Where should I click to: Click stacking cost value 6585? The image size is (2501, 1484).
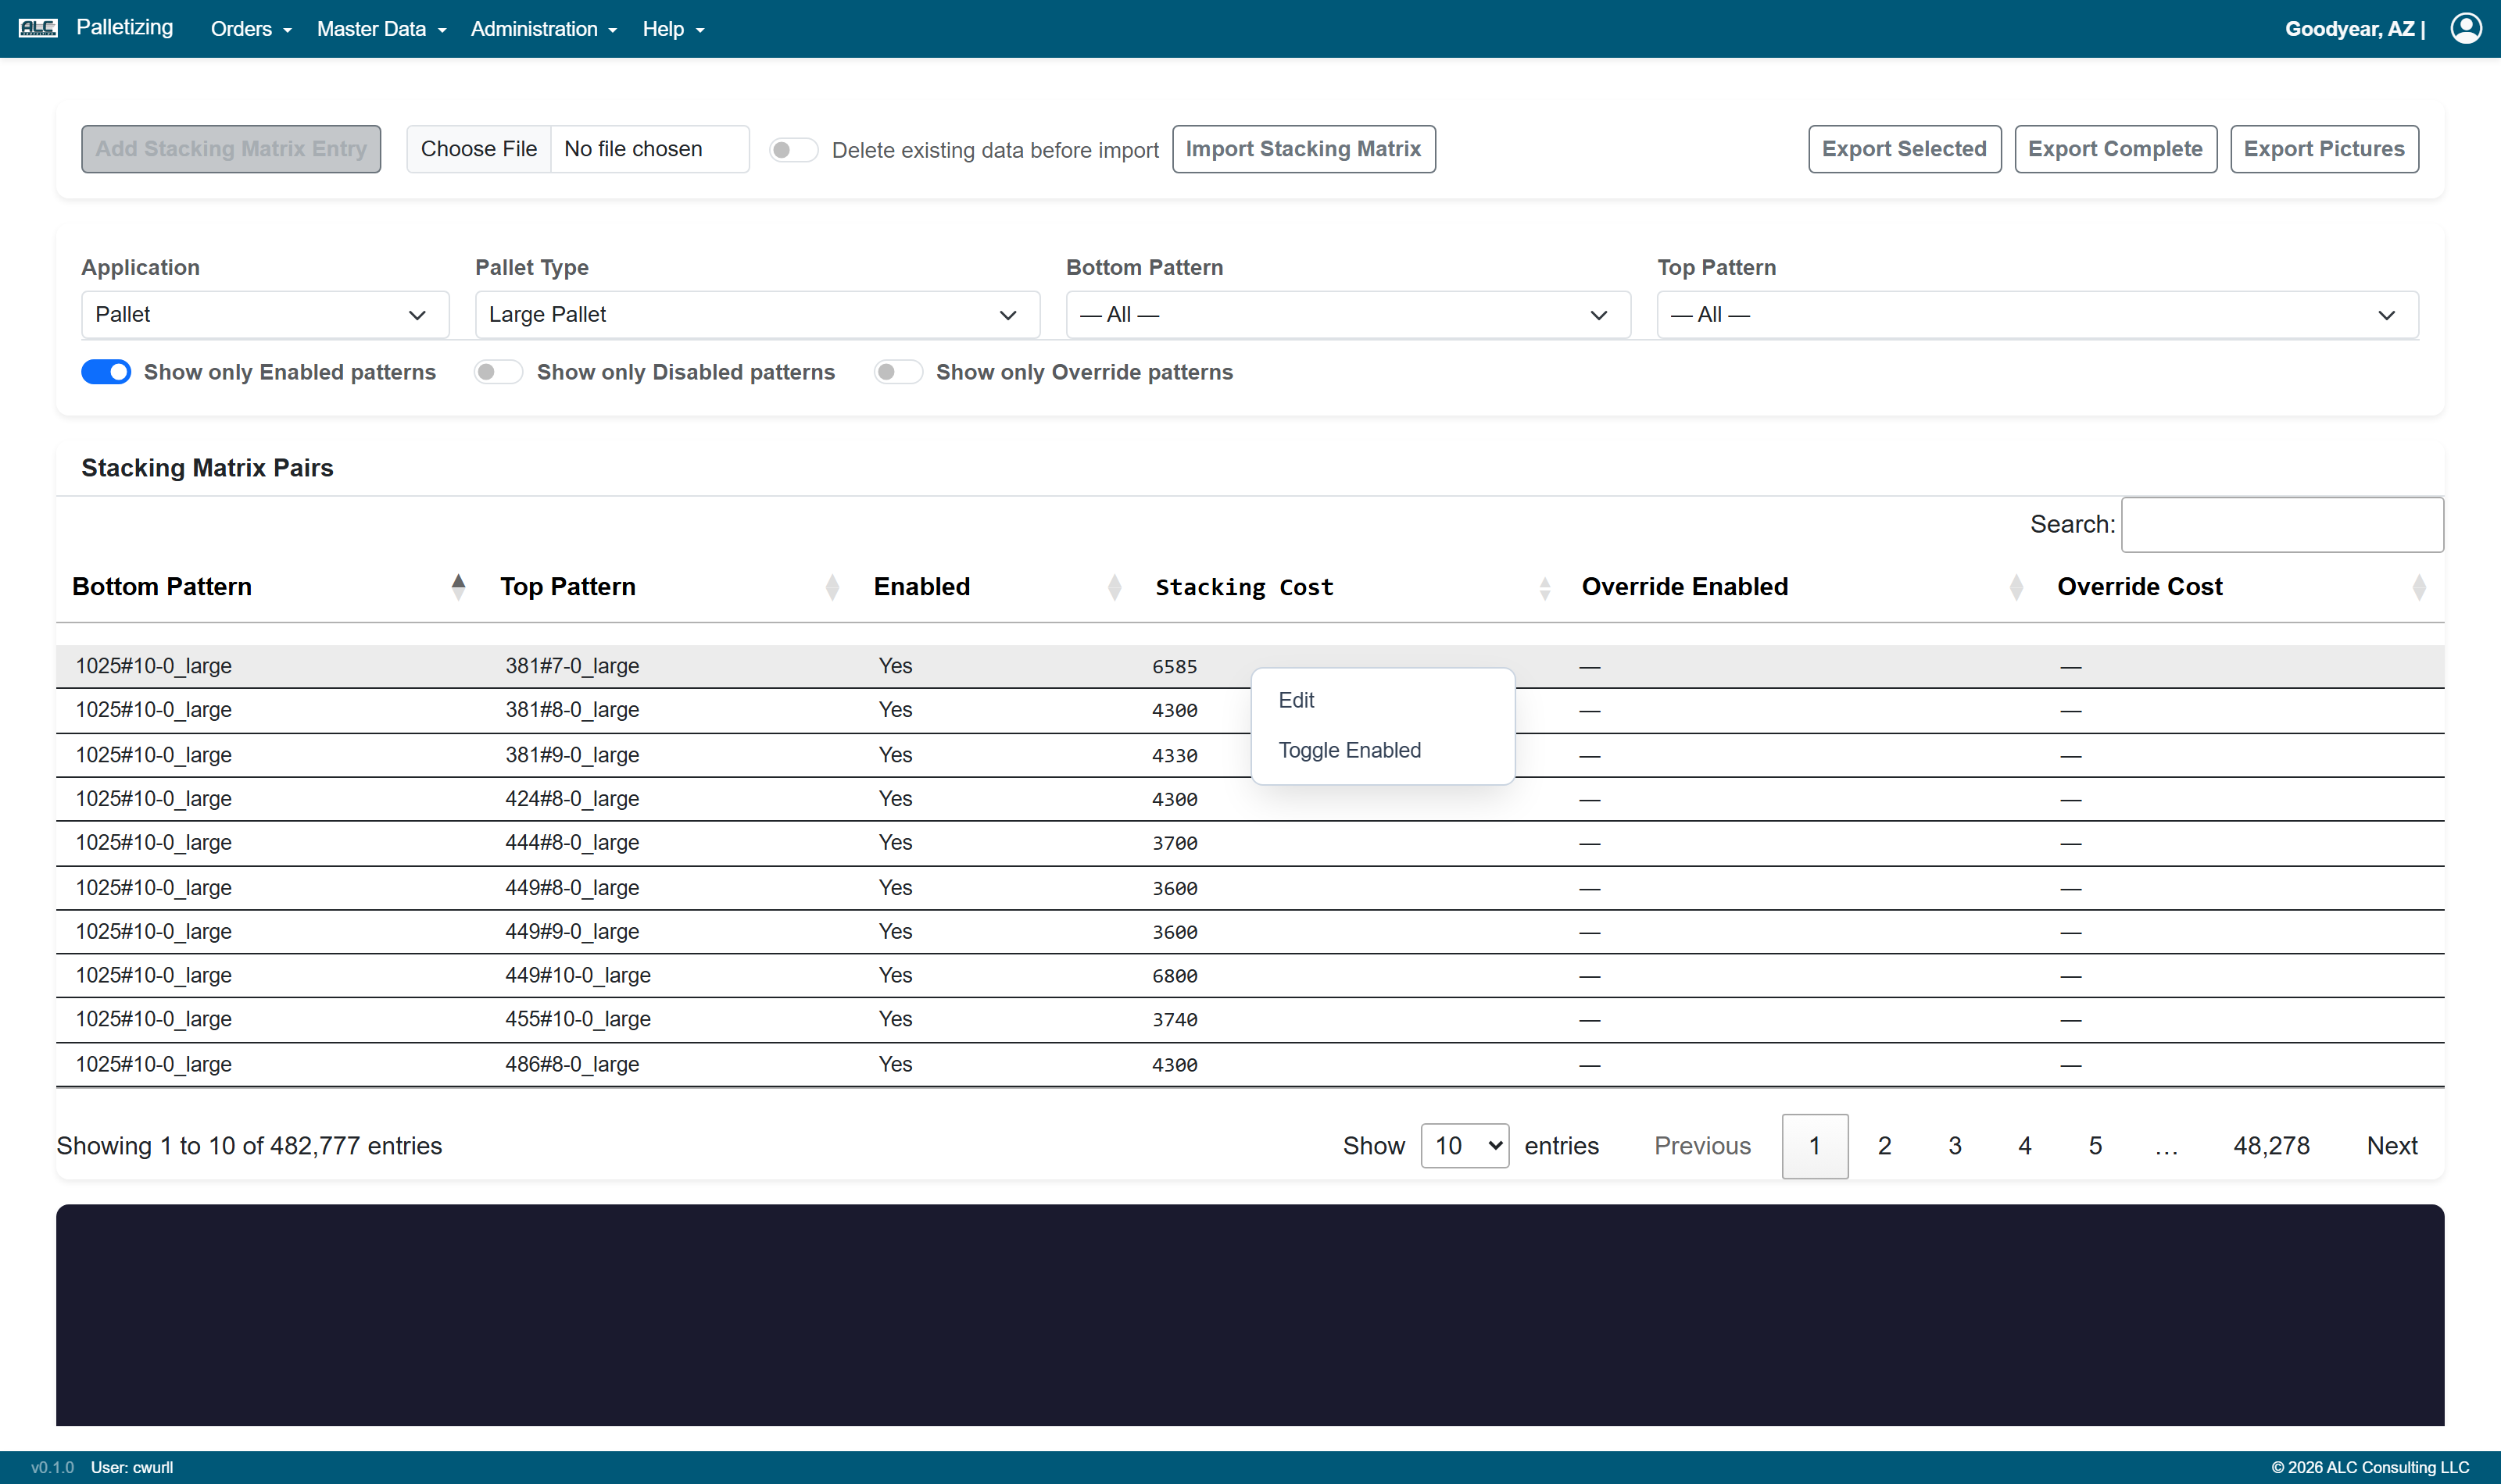coord(1175,667)
